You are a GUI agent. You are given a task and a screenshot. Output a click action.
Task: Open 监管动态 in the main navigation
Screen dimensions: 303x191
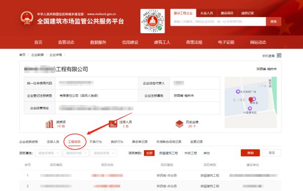click(66, 42)
